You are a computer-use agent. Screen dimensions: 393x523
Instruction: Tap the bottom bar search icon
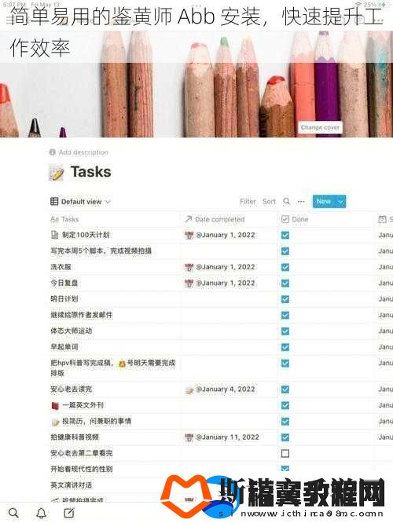coord(13,513)
